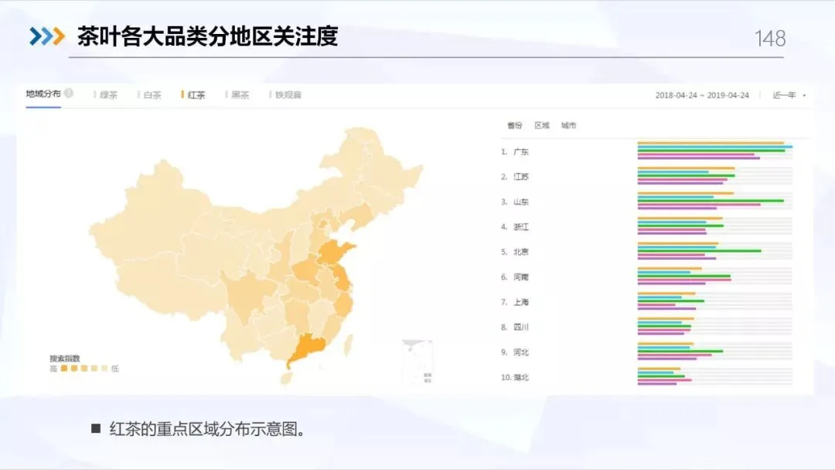Click the date range 2018-04-24 ~ 2019-04-24
835x470 pixels.
(702, 95)
